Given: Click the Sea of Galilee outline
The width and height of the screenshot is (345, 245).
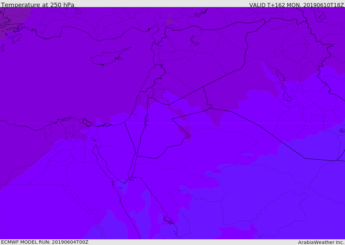Looking at the screenshot, I should (x=148, y=96).
